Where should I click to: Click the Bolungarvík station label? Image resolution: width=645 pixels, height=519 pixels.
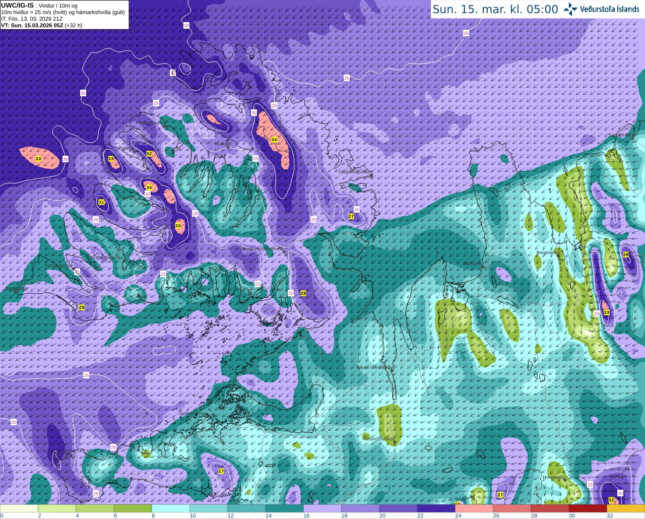pyautogui.click(x=151, y=122)
